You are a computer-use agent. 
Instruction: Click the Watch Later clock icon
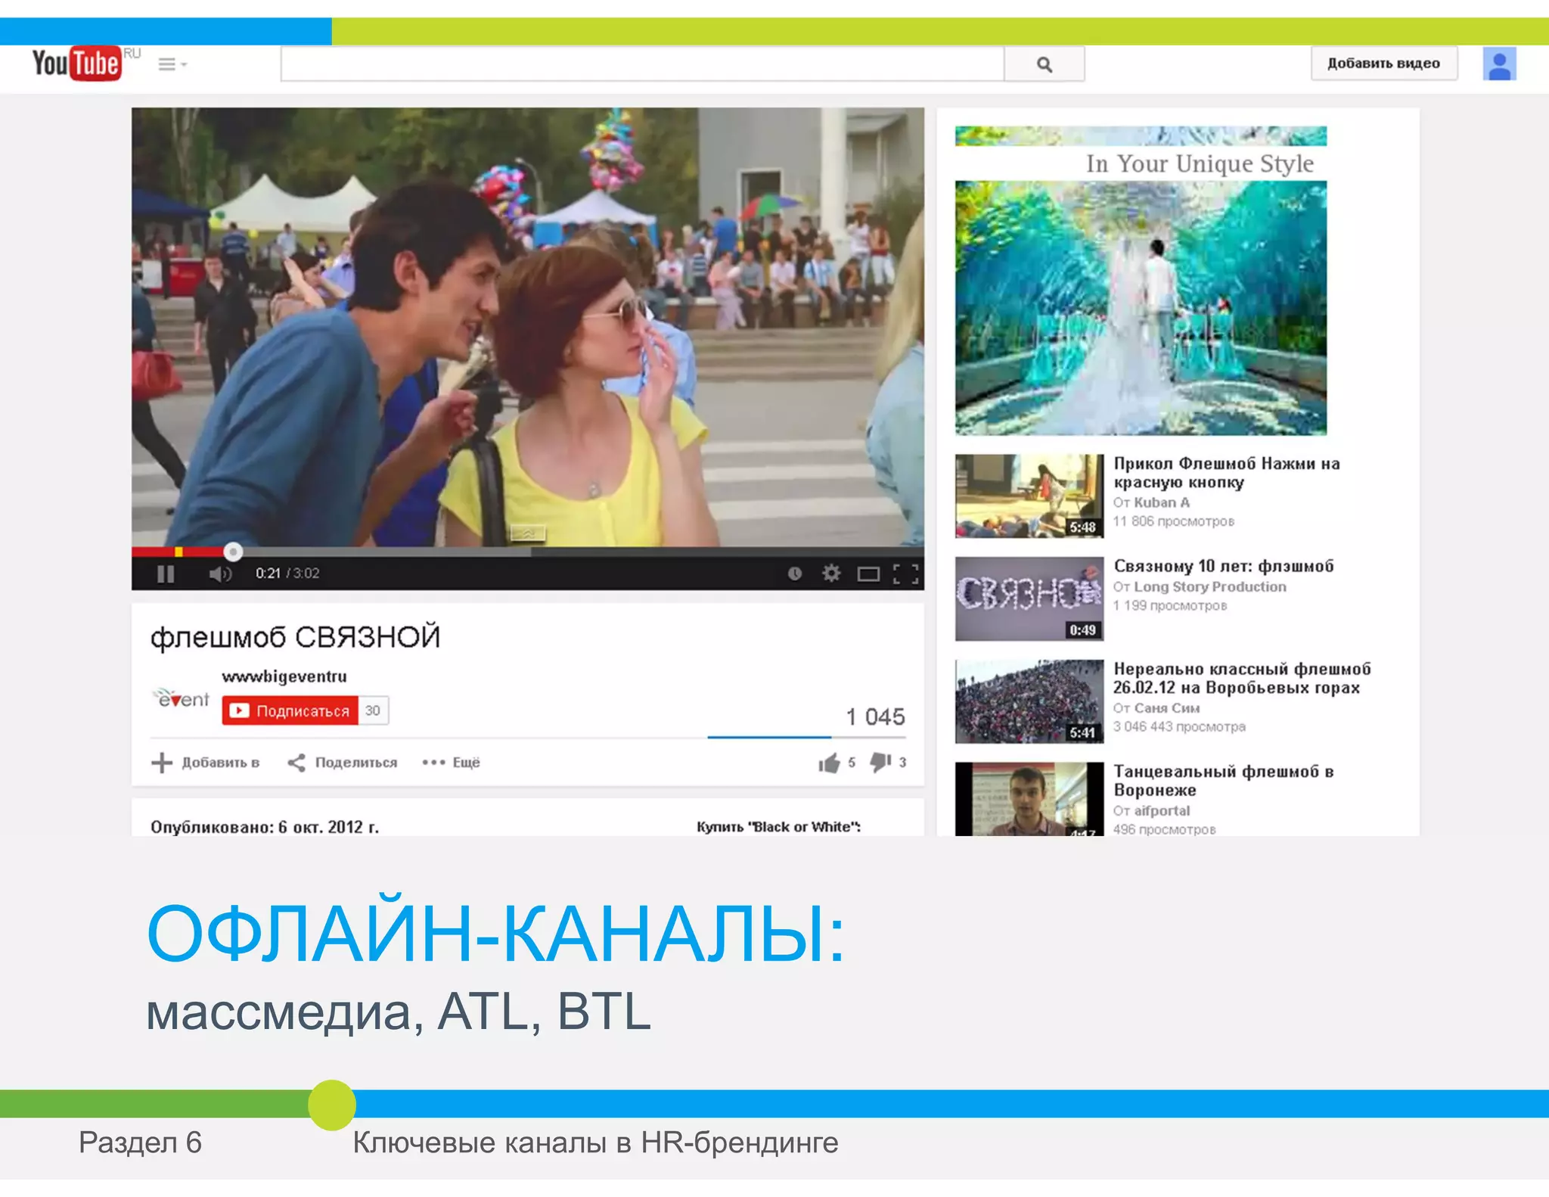point(794,574)
